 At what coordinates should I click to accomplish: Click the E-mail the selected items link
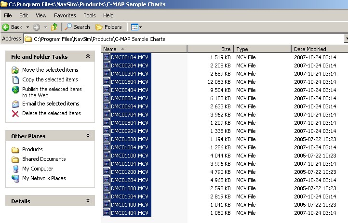click(x=51, y=104)
